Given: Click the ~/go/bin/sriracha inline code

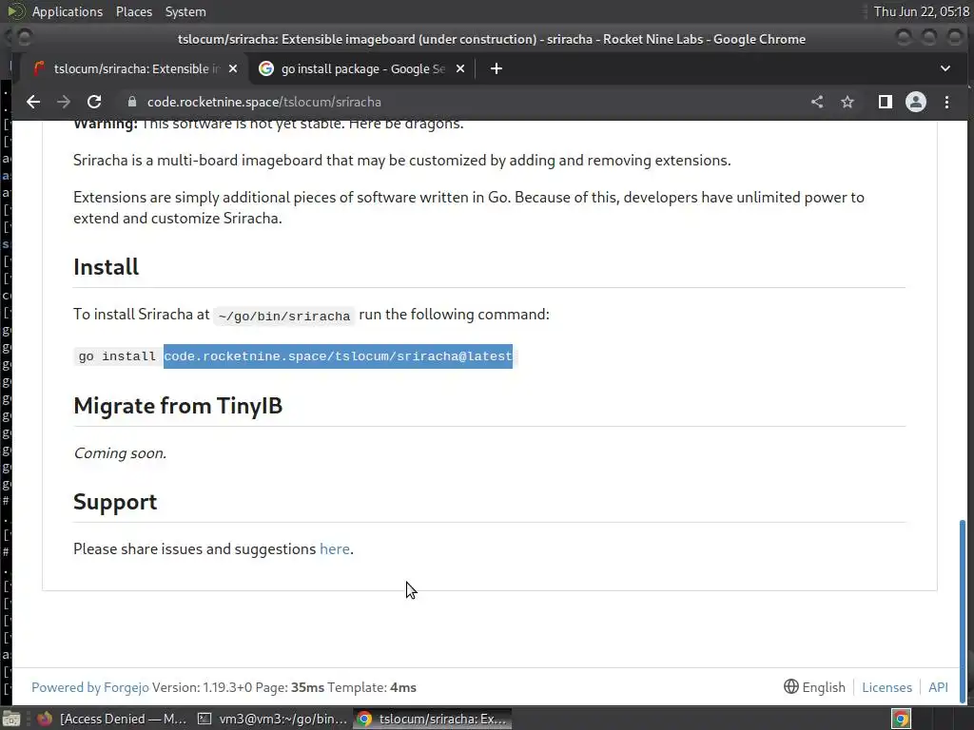Looking at the screenshot, I should (284, 316).
